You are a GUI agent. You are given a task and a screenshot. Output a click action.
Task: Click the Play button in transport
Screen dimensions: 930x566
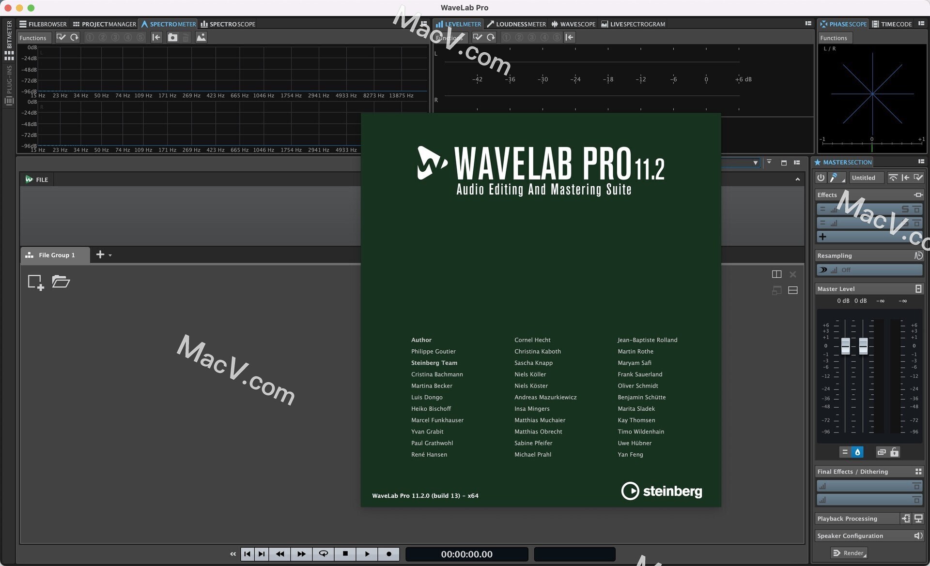click(x=367, y=554)
